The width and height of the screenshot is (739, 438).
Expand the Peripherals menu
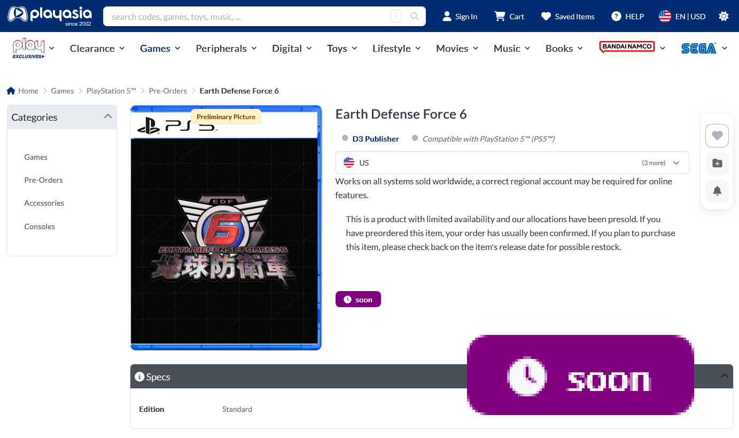tap(227, 48)
